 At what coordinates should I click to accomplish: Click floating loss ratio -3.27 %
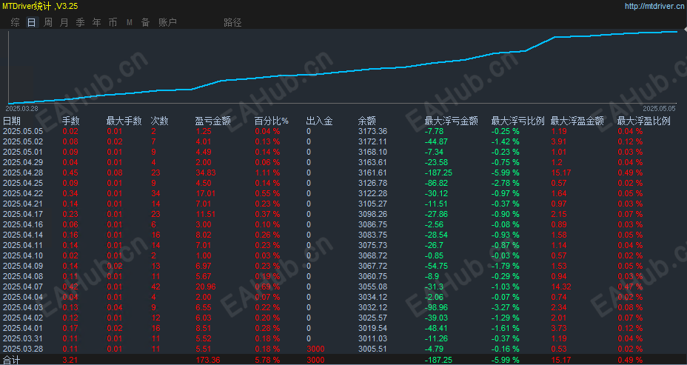[505, 307]
